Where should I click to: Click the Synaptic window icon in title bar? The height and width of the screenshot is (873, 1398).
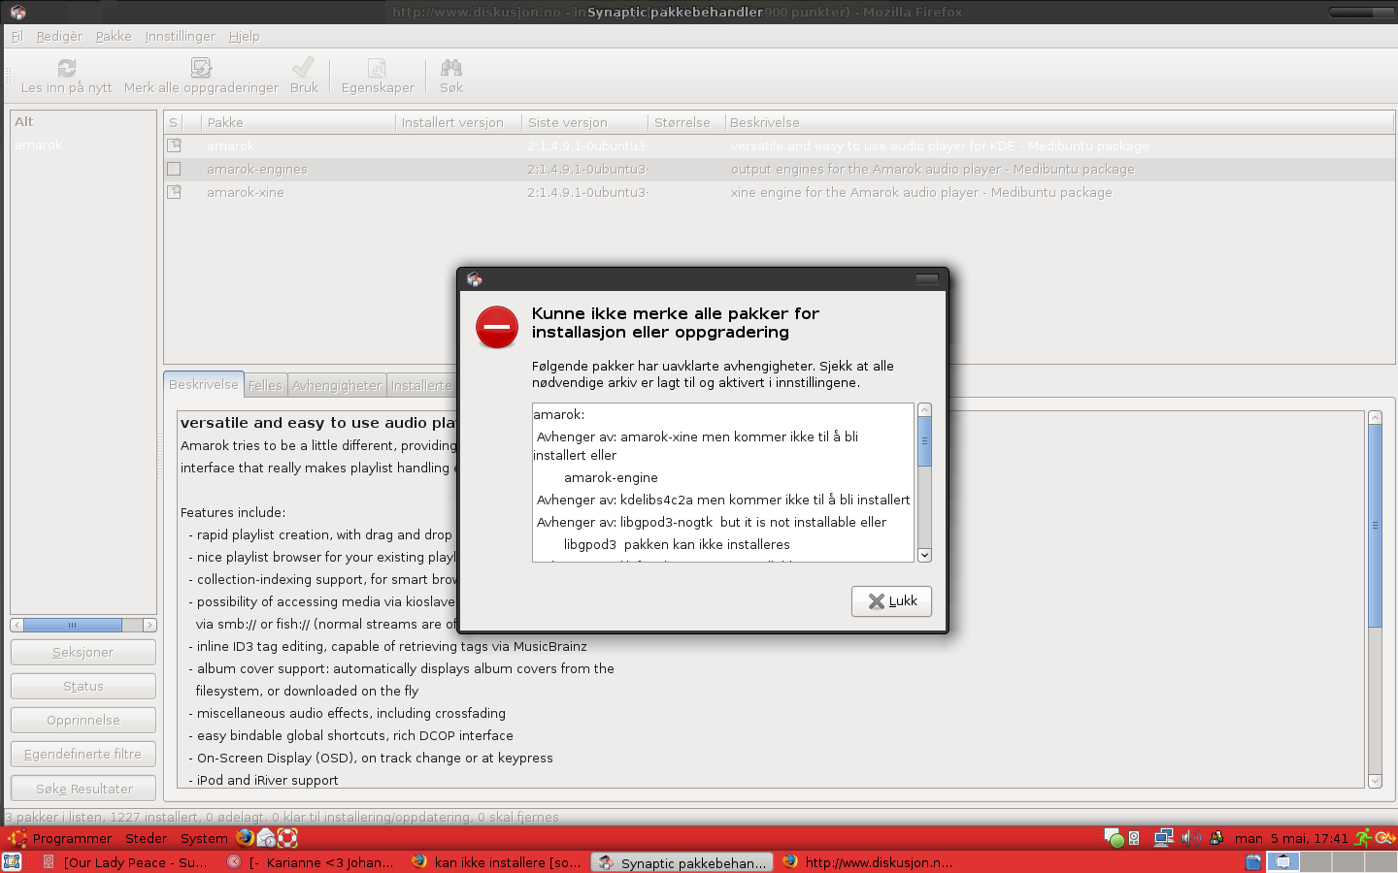[17, 13]
